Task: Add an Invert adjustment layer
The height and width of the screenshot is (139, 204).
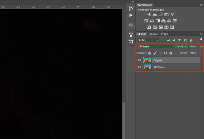Action: point(149,27)
